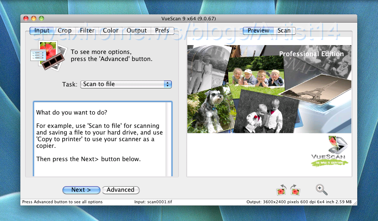Click 'Press Advanced button to see all options'

tap(63, 202)
